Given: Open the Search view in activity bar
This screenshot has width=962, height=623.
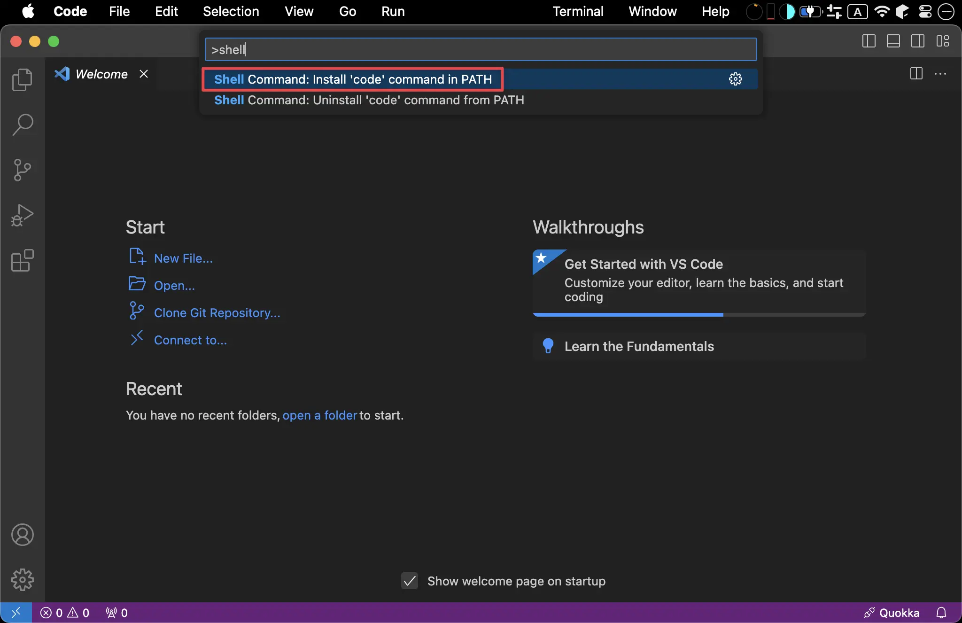Looking at the screenshot, I should pyautogui.click(x=22, y=125).
